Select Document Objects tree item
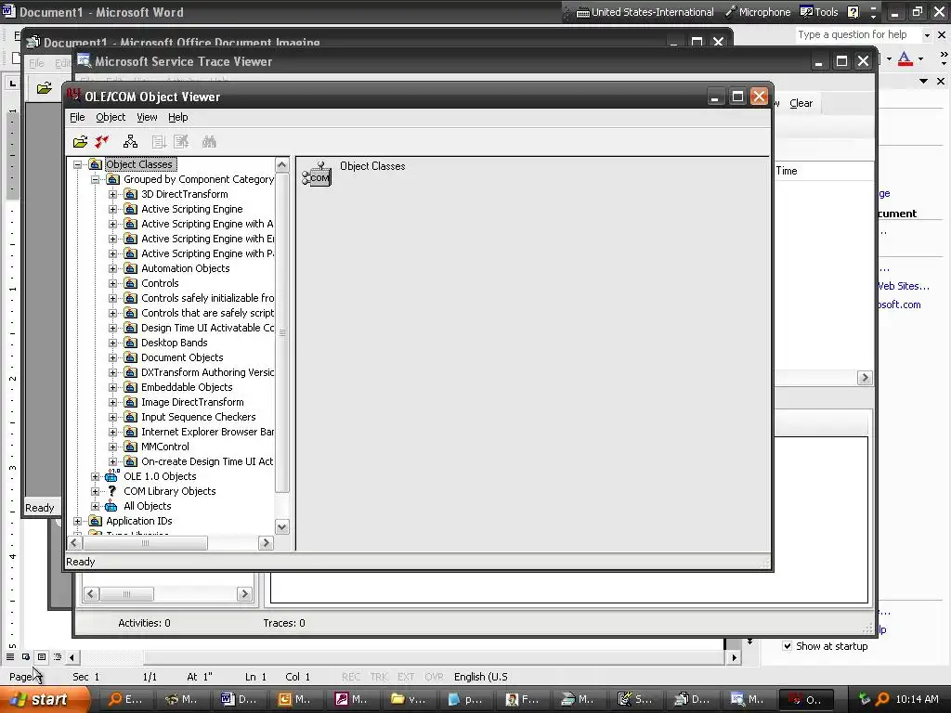 [182, 357]
